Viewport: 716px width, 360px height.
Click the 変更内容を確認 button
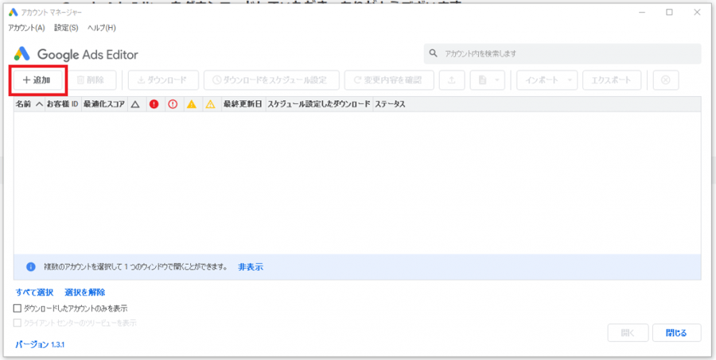[x=389, y=80]
